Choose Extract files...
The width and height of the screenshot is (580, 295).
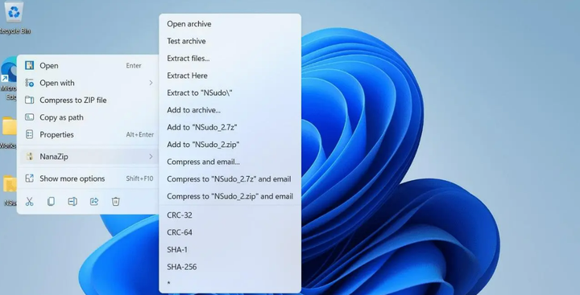point(230,59)
